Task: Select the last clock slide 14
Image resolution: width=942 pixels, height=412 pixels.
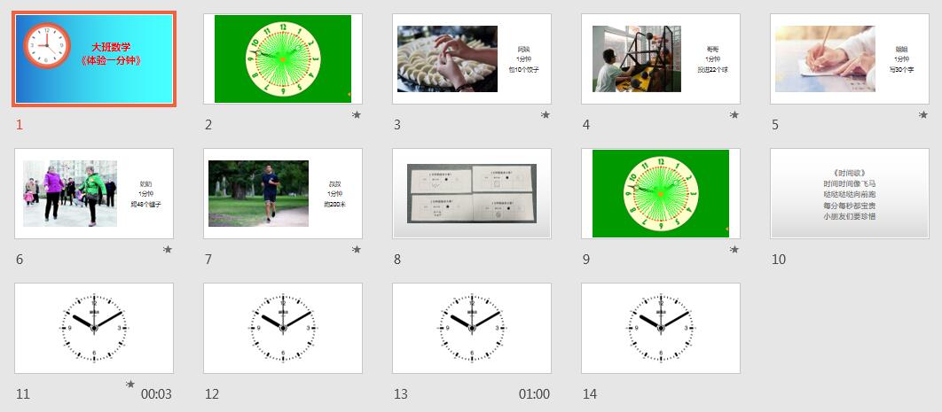Action: click(661, 328)
